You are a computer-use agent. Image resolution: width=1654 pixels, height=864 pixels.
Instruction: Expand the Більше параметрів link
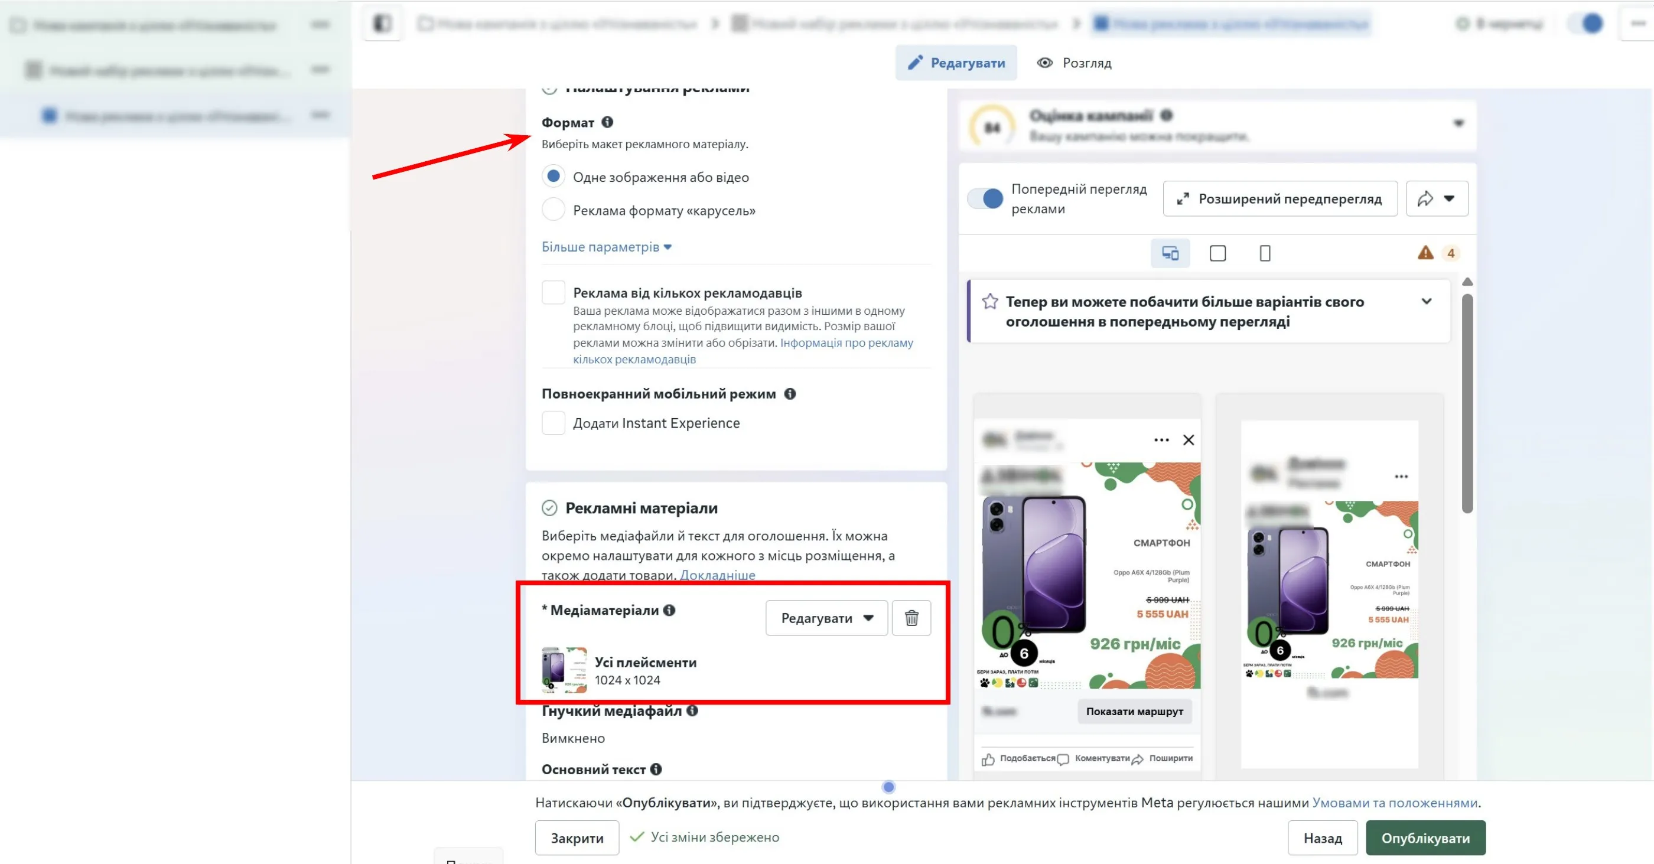pyautogui.click(x=606, y=247)
